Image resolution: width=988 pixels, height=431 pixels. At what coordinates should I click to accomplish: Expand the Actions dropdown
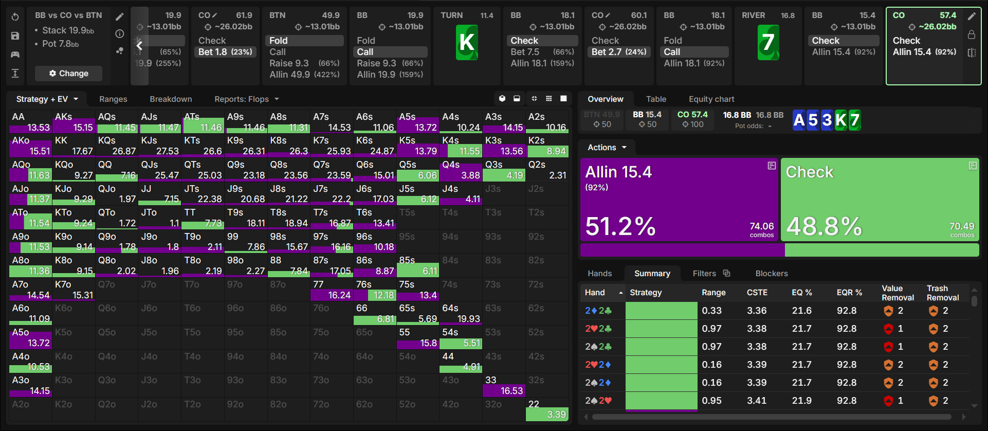tap(607, 147)
